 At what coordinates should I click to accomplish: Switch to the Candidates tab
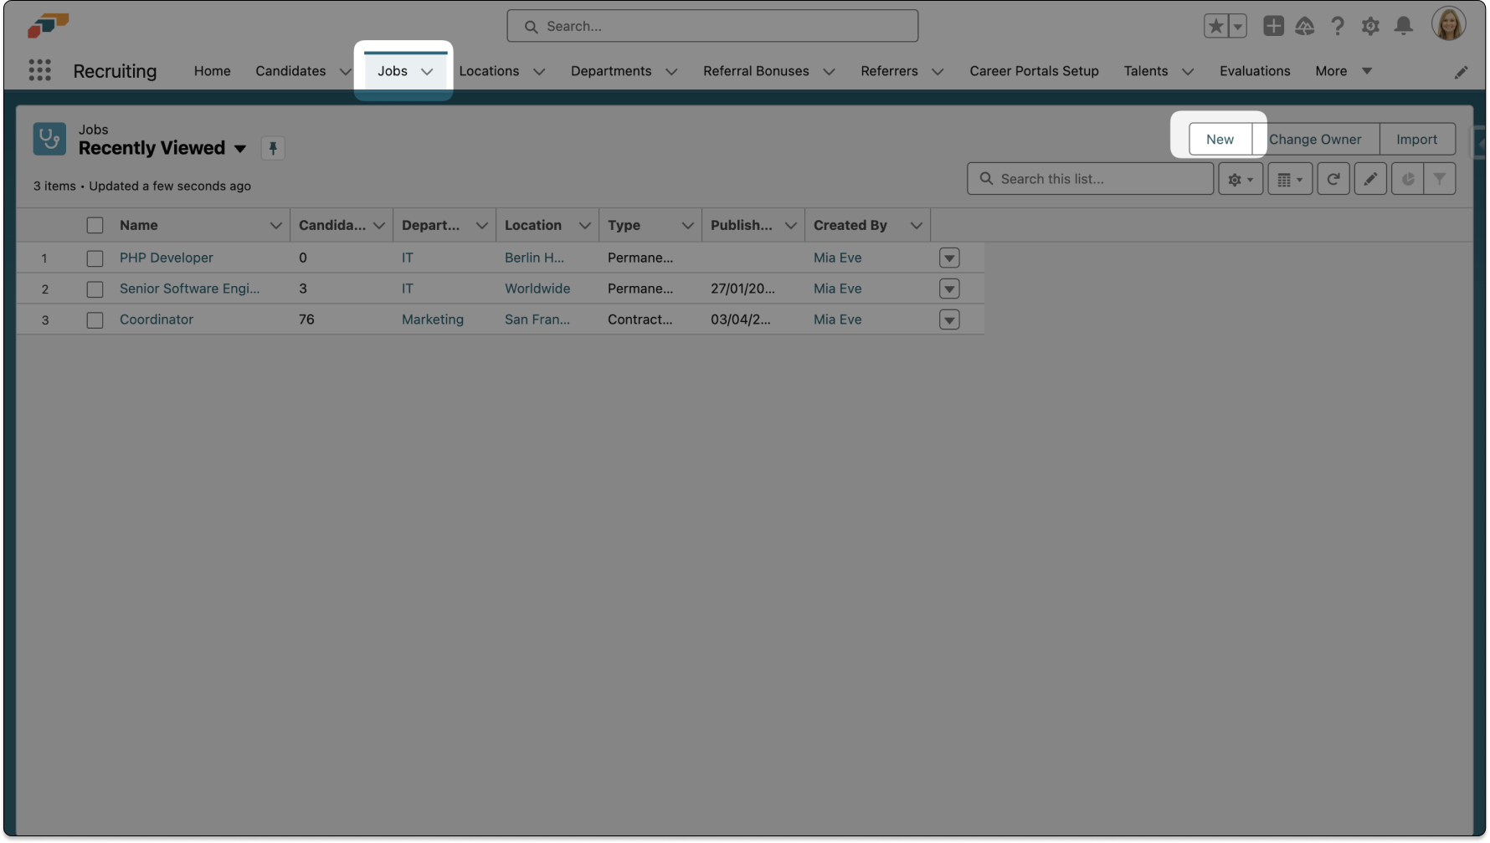click(290, 71)
